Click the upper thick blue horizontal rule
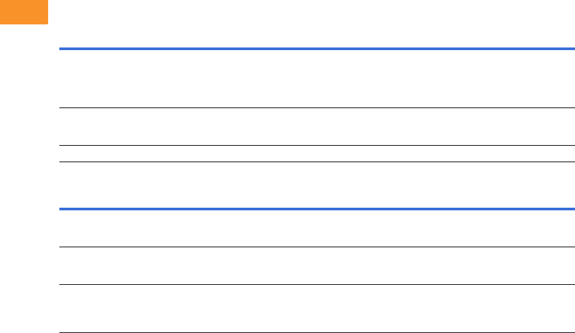575x333 pixels. pos(317,49)
